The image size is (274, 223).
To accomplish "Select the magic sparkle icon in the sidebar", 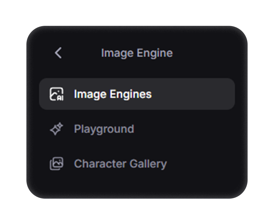I will click(x=56, y=129).
